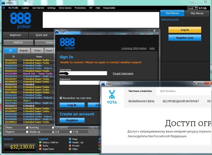
Task: Open the Licensing Information link
Action: point(134,48)
